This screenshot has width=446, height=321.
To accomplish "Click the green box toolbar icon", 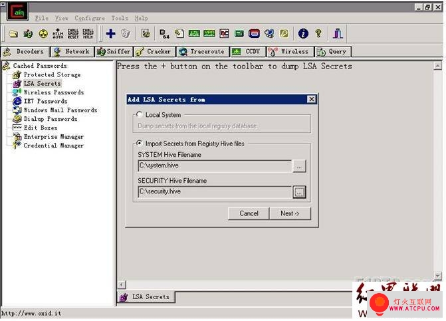I will 239,33.
